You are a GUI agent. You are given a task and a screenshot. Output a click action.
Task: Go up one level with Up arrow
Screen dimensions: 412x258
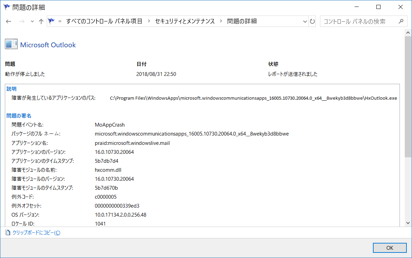point(41,21)
